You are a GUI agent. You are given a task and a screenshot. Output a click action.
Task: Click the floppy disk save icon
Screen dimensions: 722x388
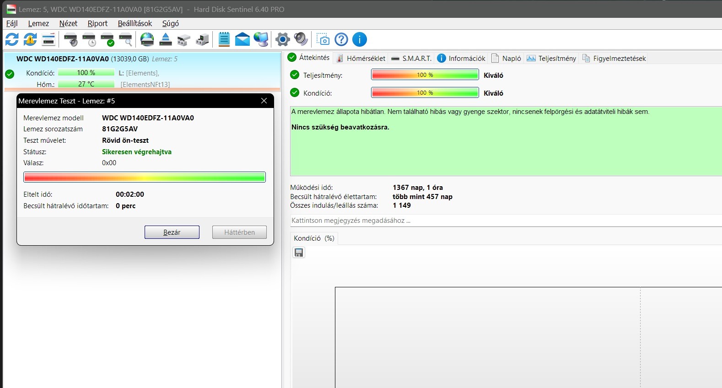click(x=299, y=253)
